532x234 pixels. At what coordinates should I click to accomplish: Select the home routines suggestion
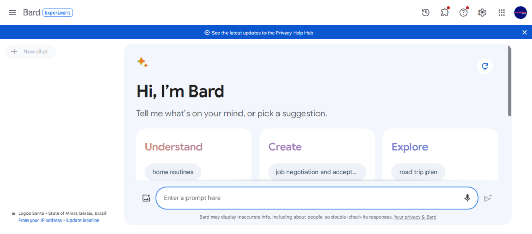172,172
